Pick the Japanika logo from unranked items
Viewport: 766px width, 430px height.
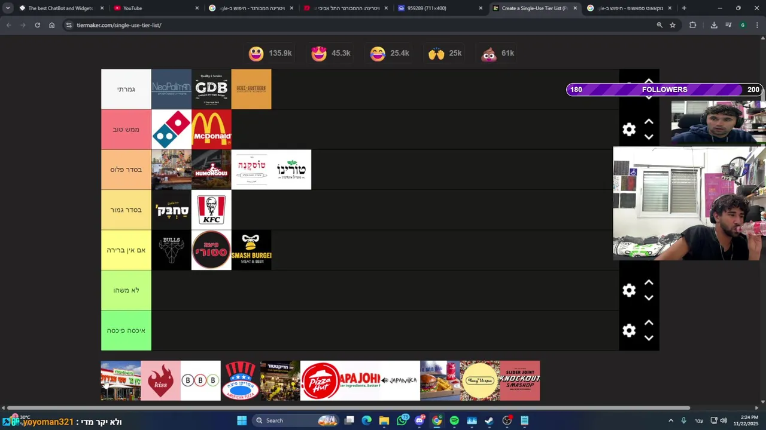tap(400, 380)
